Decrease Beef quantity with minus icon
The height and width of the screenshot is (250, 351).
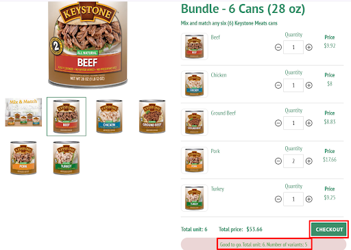coord(278,47)
